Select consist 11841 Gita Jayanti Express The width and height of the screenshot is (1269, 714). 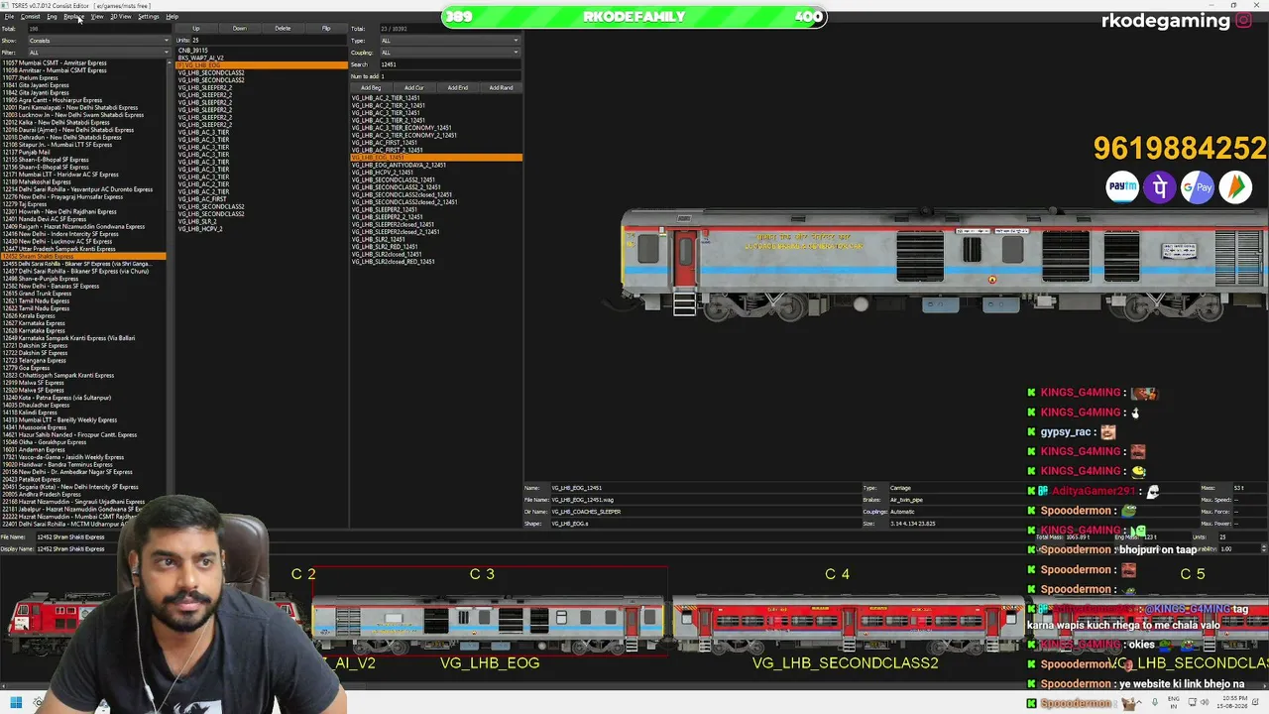tap(36, 85)
